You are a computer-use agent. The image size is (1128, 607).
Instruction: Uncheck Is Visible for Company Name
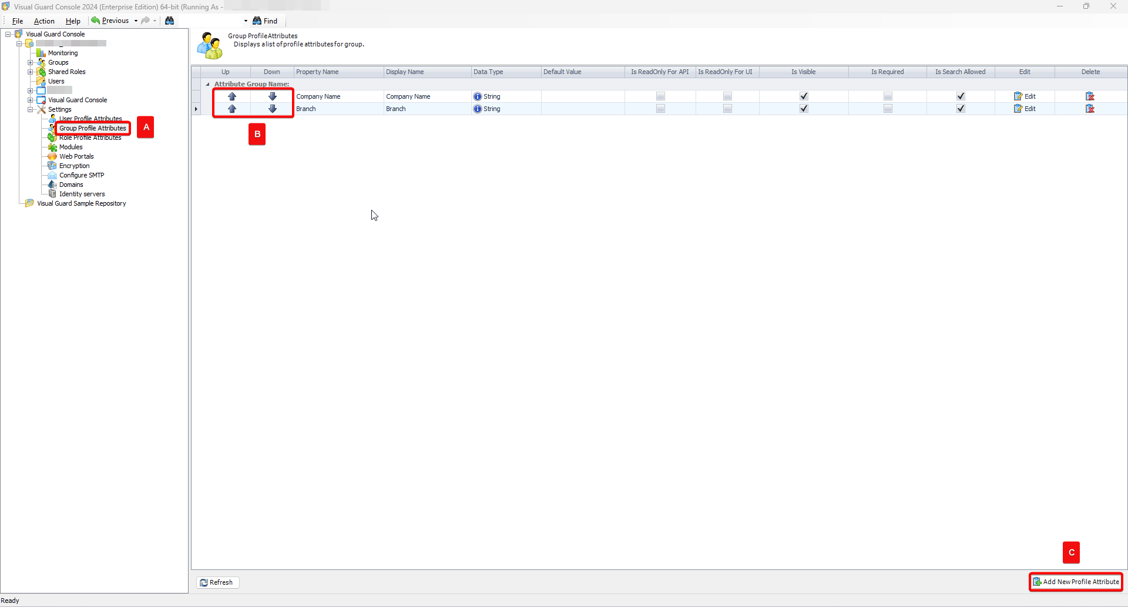click(804, 96)
